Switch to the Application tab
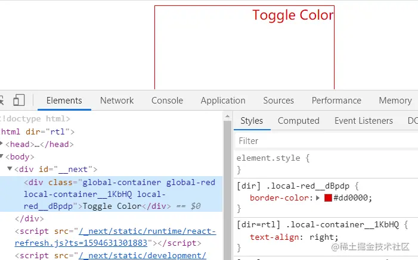 (223, 101)
